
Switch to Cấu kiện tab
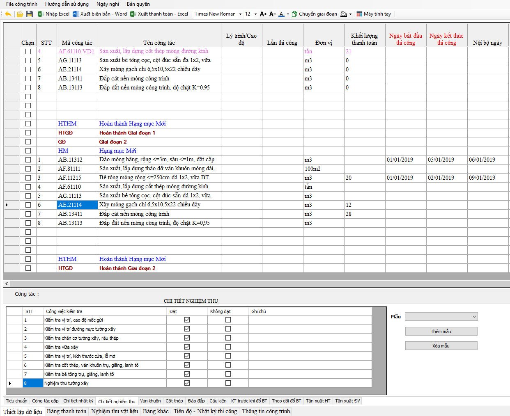218,401
